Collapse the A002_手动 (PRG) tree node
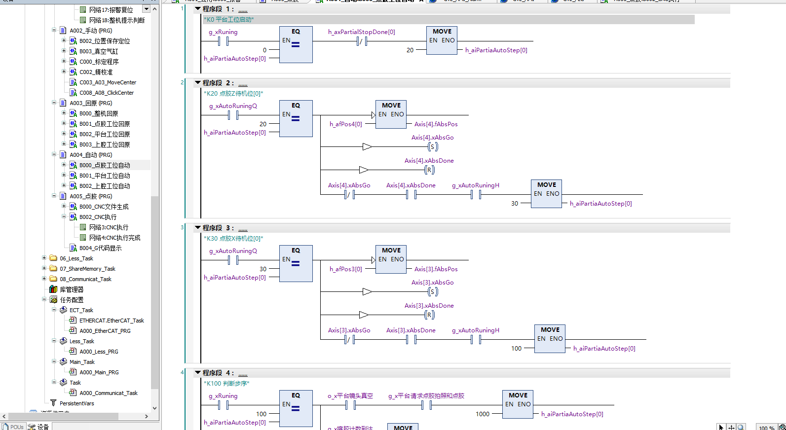Screen dimensions: 786x430 (54, 31)
